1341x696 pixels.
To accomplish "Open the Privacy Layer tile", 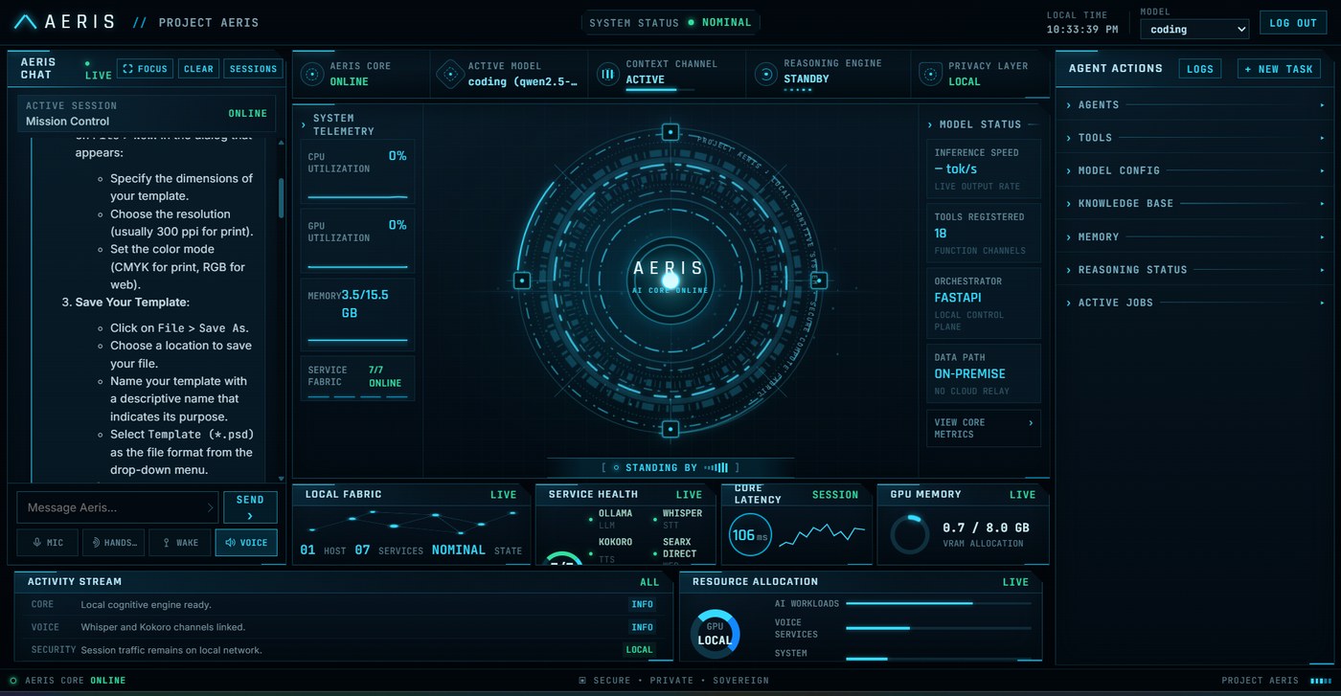I will point(979,74).
